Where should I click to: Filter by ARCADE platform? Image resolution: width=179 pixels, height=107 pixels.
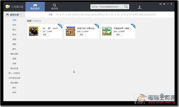tap(144, 15)
